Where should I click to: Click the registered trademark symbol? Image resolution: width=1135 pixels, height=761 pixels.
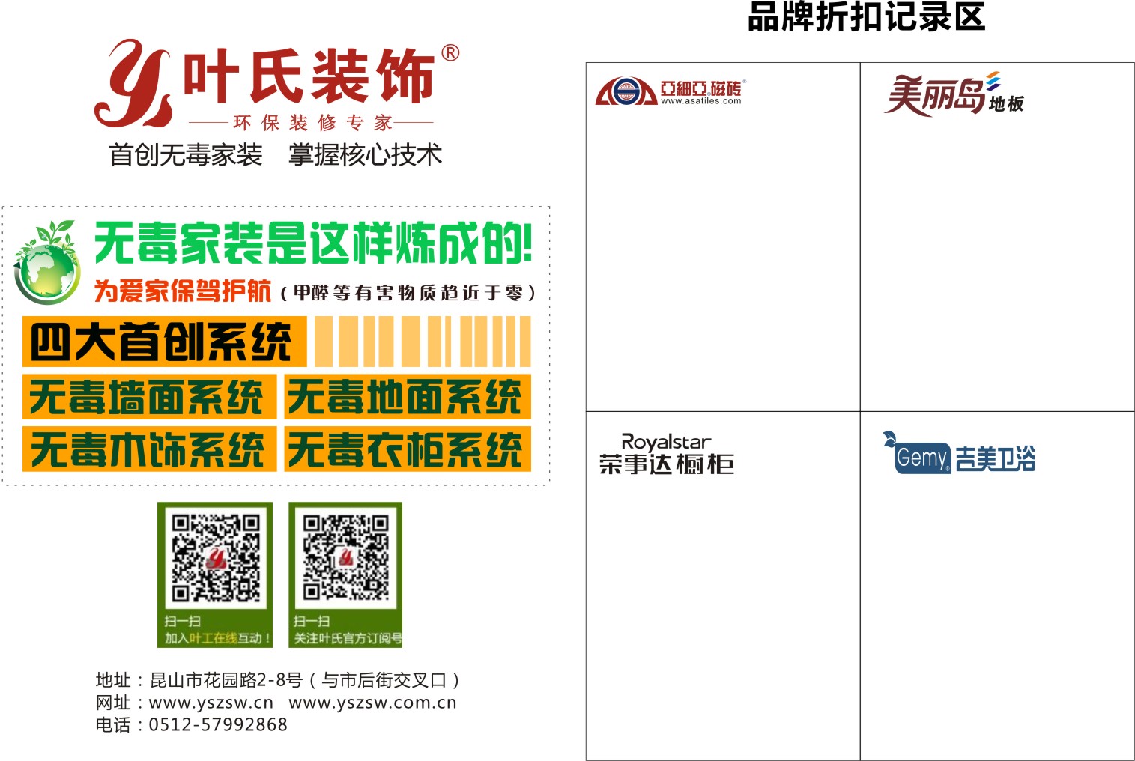click(x=450, y=53)
